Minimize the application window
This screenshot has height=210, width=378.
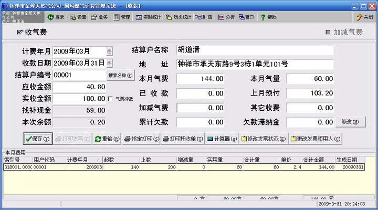pos(354,6)
